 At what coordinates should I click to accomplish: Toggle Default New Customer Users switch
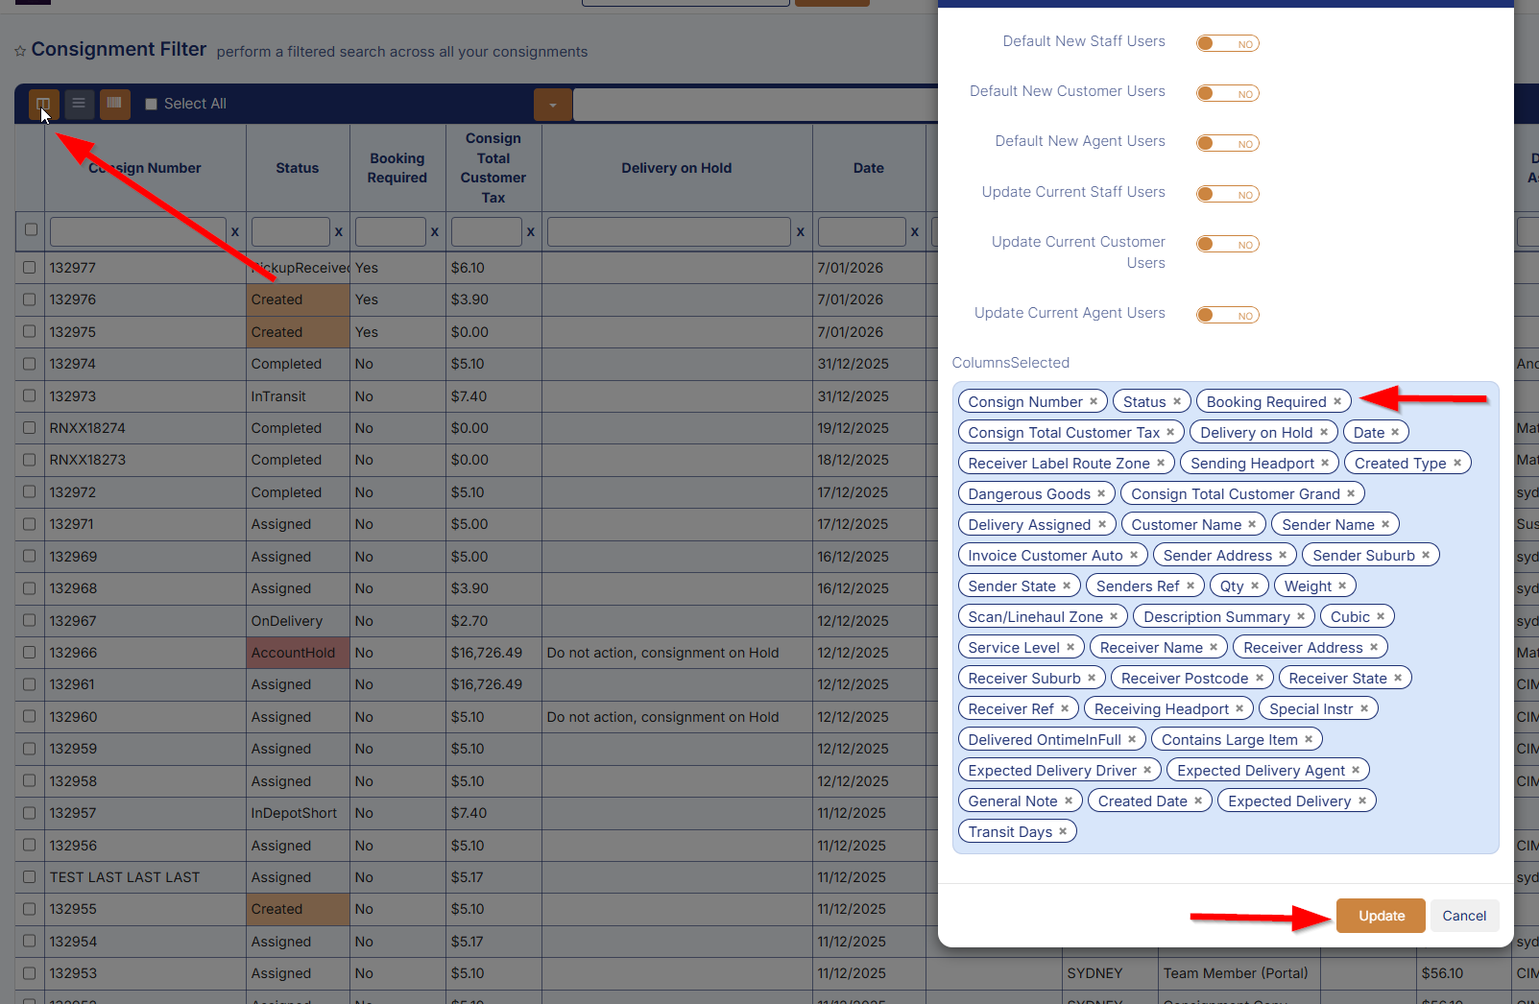coord(1226,93)
